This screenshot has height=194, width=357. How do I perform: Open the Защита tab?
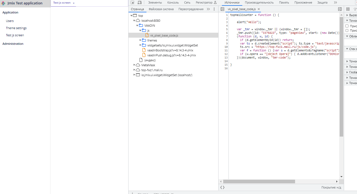322,2
